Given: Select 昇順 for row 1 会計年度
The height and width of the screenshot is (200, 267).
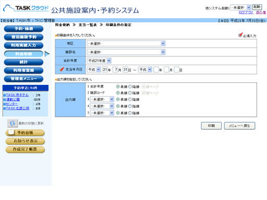Looking at the screenshot, I should click(x=118, y=86).
